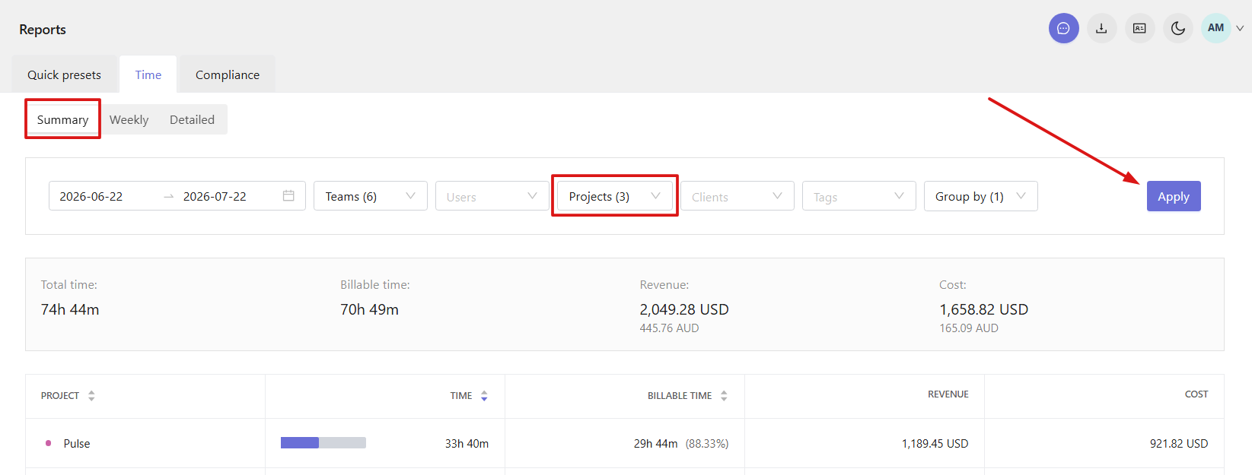Click the Pulse time progress bar
Viewport: 1252px width, 475px height.
pyautogui.click(x=323, y=442)
